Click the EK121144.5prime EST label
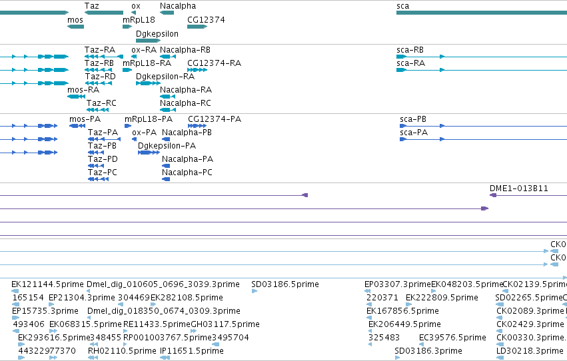 point(47,284)
